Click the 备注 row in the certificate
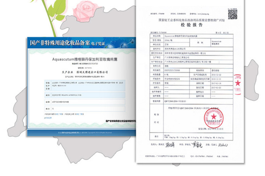 click(x=85, y=109)
